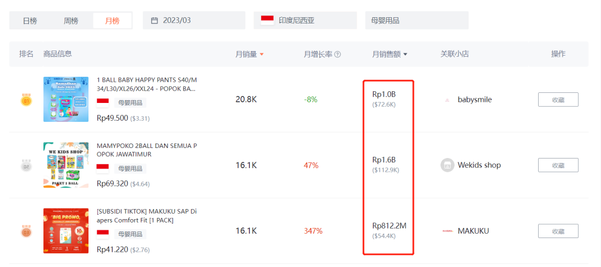Click the Wekids shop avatar icon
The height and width of the screenshot is (267, 601).
pos(446,165)
